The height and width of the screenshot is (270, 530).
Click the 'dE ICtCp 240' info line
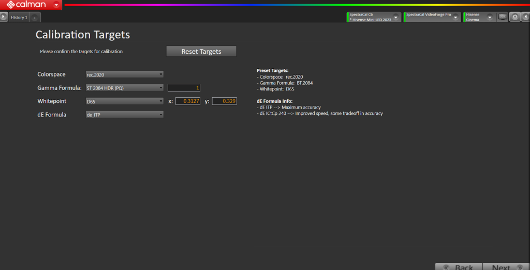pyautogui.click(x=320, y=114)
